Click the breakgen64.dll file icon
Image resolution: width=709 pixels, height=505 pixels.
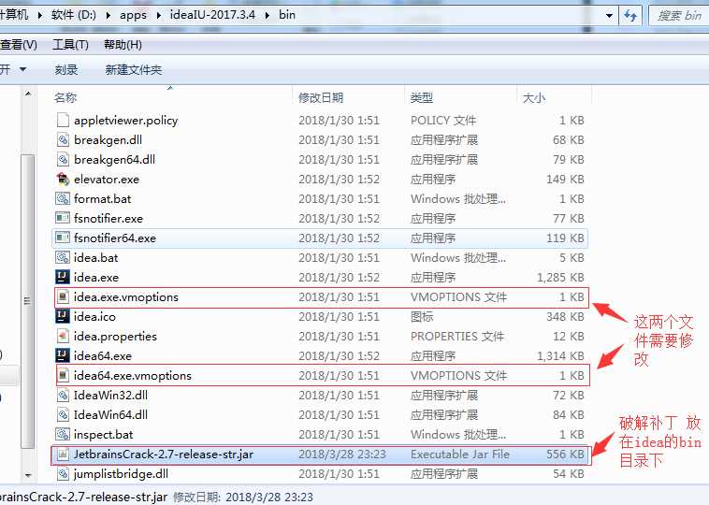point(63,160)
